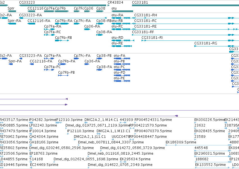Select transcript Sptr-RA
The height and width of the screenshot is (169, 239).
pos(12,24)
